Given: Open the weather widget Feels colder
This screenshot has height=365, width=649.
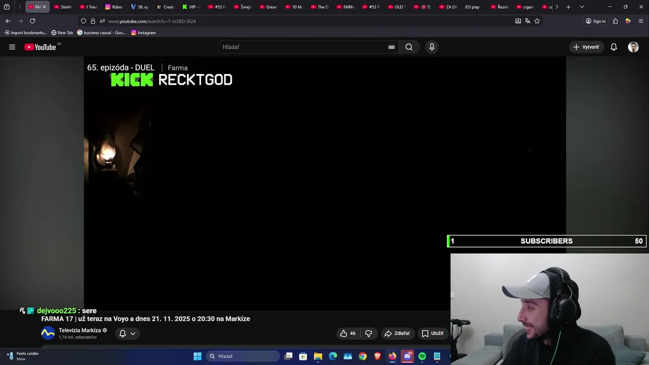Looking at the screenshot, I should click(23, 356).
